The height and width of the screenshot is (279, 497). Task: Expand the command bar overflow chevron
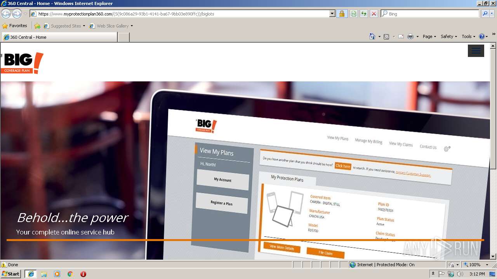click(494, 34)
